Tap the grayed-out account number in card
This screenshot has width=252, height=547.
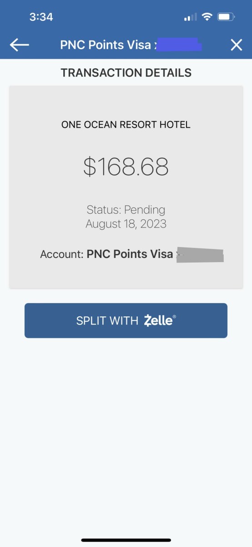[200, 254]
